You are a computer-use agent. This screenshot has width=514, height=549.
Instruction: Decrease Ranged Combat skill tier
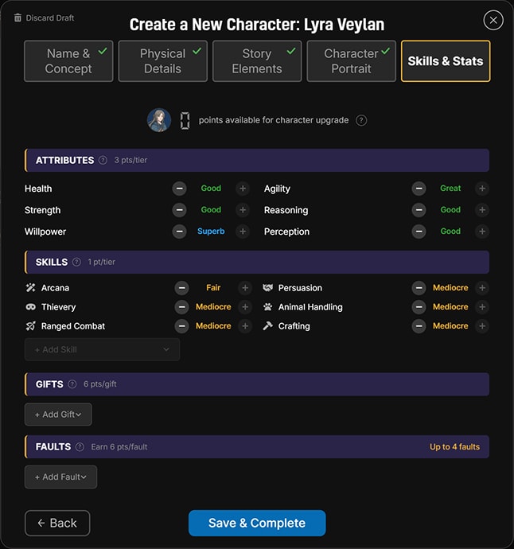coord(181,326)
